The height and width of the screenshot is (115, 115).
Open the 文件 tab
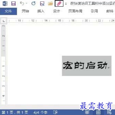tap(8, 11)
